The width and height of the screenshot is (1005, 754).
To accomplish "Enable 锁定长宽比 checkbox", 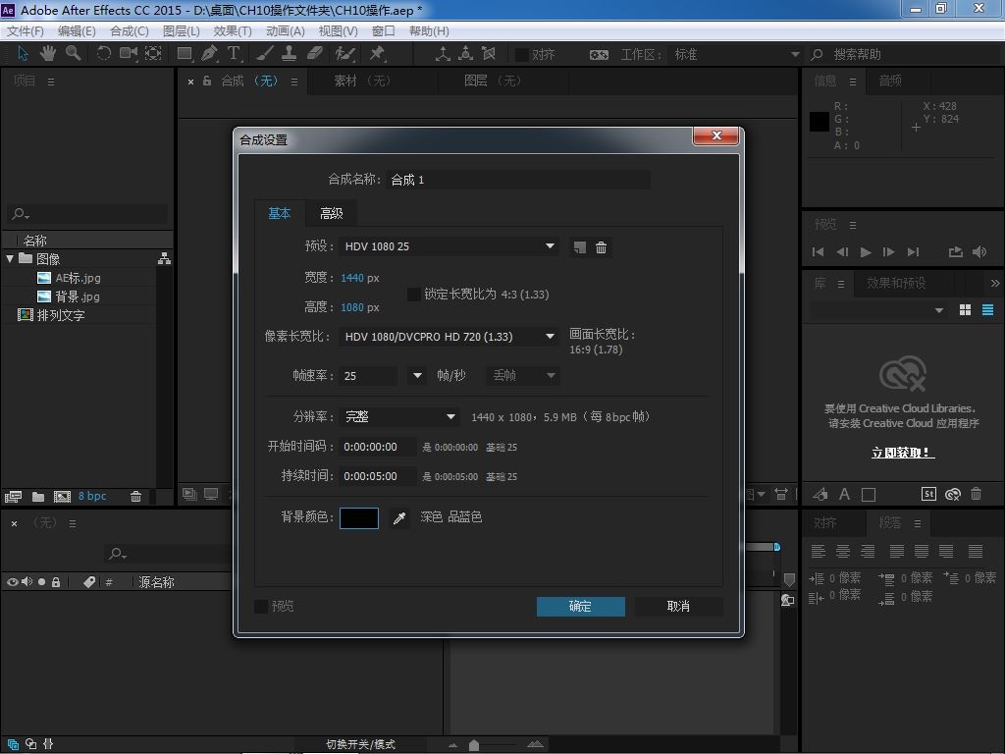I will tap(414, 295).
